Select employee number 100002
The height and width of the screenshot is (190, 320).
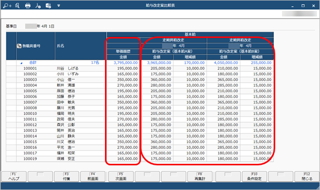(30, 74)
